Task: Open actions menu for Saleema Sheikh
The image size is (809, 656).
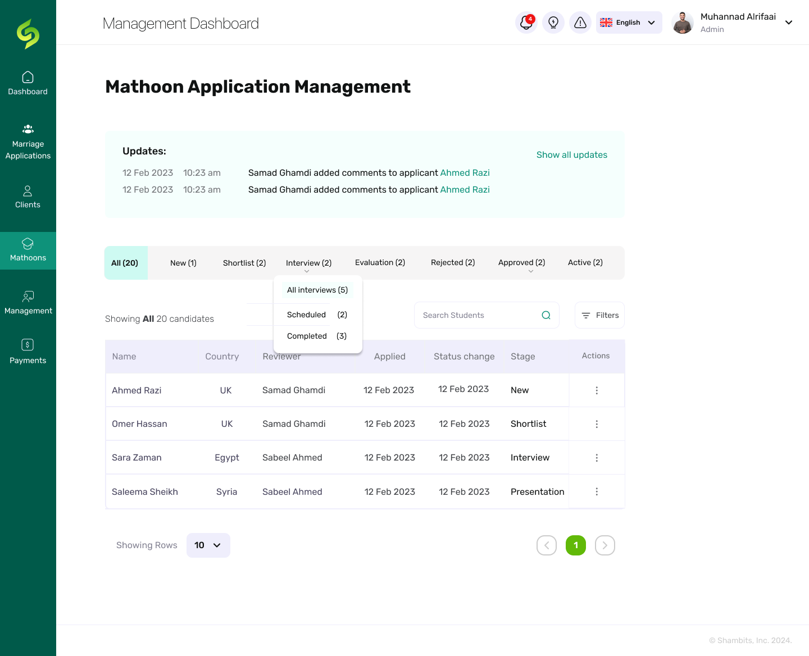Action: point(597,491)
